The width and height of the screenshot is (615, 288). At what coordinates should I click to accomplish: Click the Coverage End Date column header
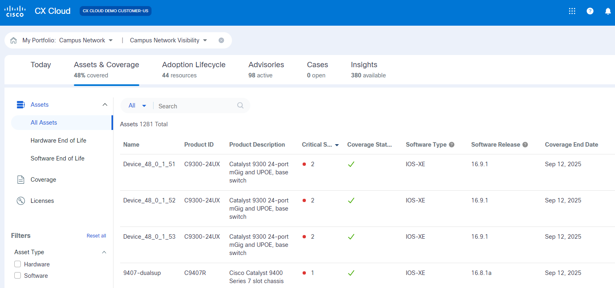tap(572, 145)
